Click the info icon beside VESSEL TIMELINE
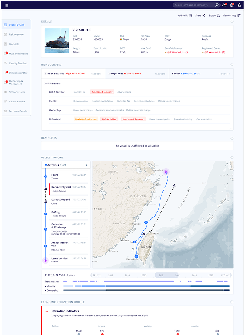Image resolution: width=245 pixels, height=335 pixels. pyautogui.click(x=232, y=158)
